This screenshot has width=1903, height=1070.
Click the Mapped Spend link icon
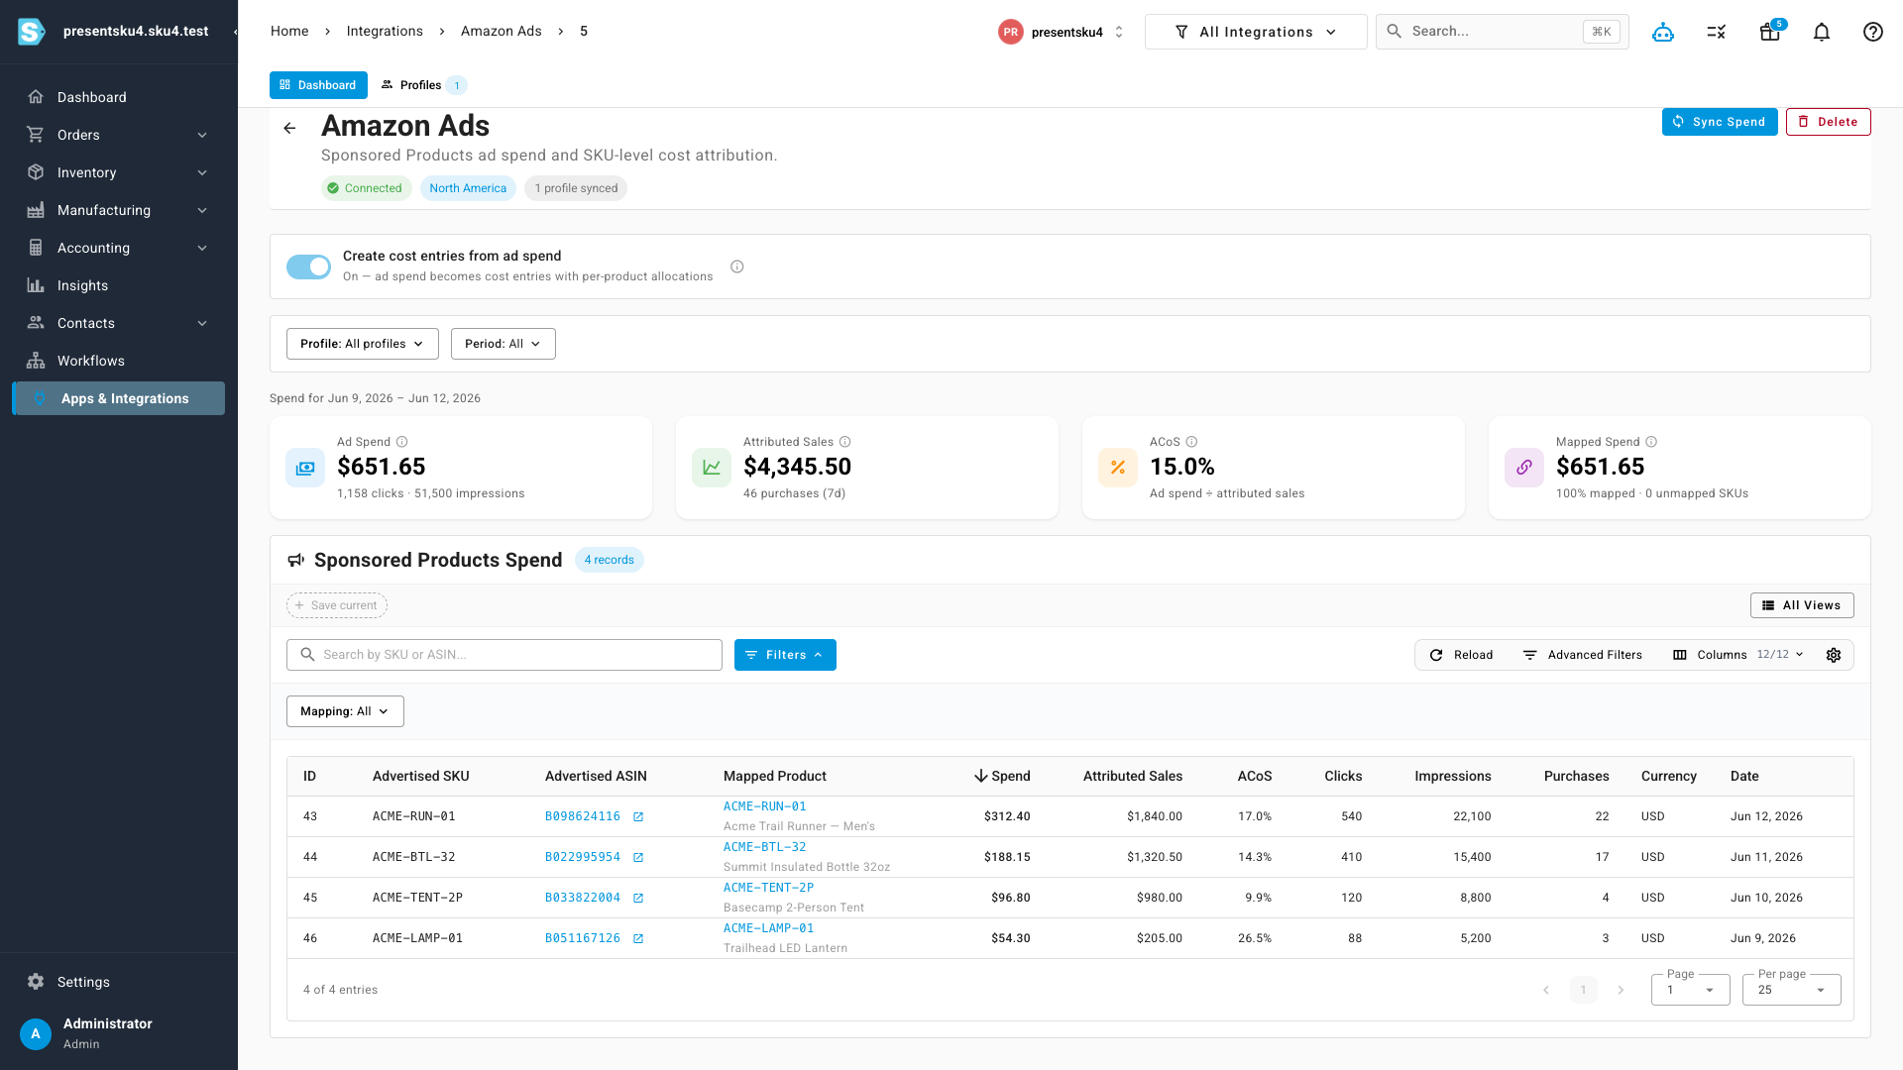point(1524,468)
